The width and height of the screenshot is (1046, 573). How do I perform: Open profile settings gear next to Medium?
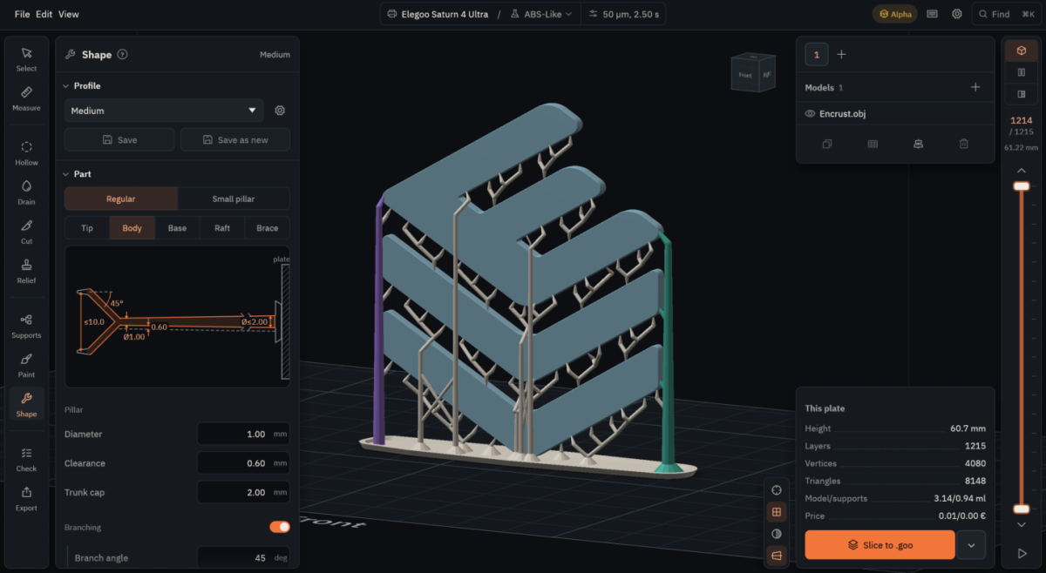click(x=280, y=111)
